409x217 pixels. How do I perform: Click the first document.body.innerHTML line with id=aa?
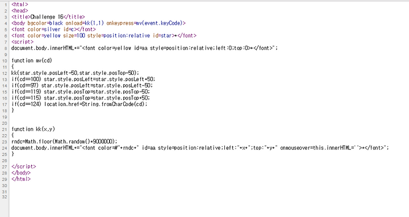point(144,48)
